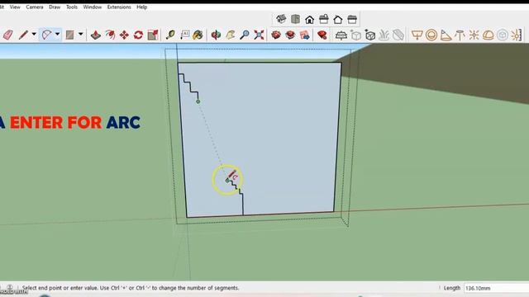Screen dimensions: 529x297
Task: Open the Camera menu
Action: (x=35, y=7)
